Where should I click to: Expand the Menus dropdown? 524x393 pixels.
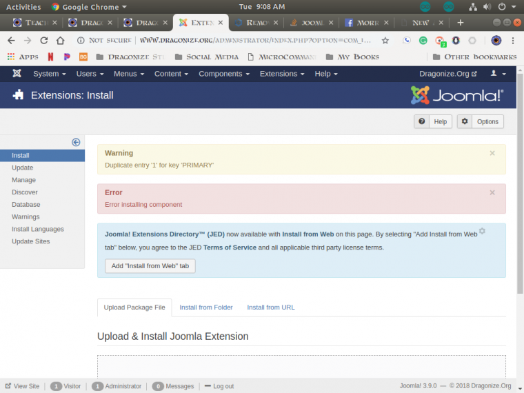coord(129,74)
